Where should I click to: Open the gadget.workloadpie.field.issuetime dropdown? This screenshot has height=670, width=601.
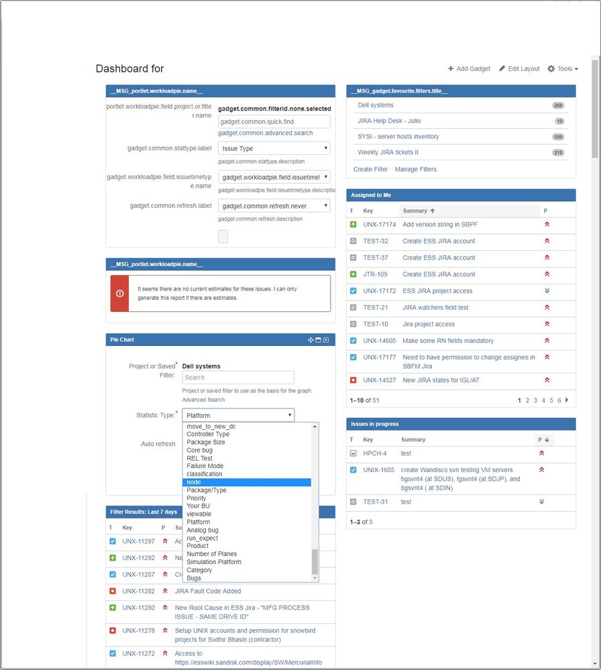click(x=274, y=177)
